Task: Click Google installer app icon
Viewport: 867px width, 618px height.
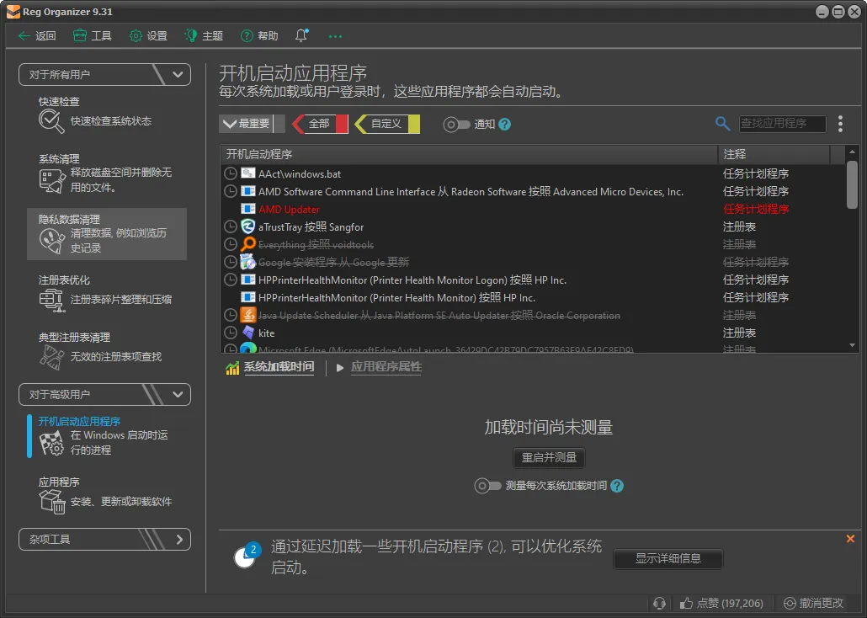Action: point(247,262)
